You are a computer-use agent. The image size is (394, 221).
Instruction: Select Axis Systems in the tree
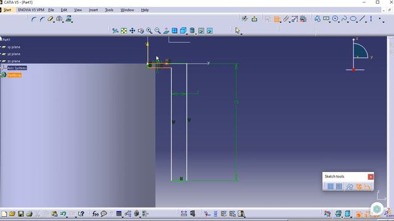point(17,68)
